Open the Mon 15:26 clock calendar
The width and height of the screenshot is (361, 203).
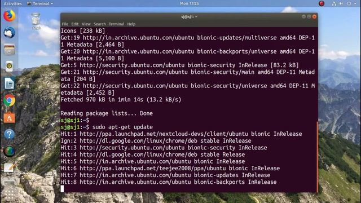190,3
